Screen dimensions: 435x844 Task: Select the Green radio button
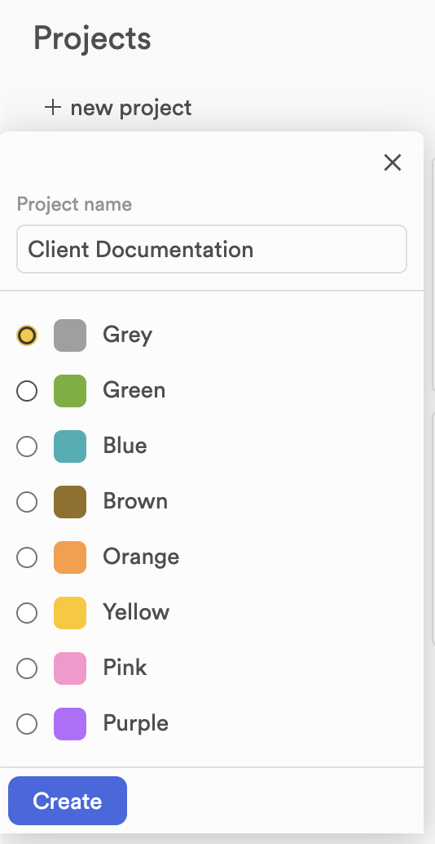pos(27,391)
